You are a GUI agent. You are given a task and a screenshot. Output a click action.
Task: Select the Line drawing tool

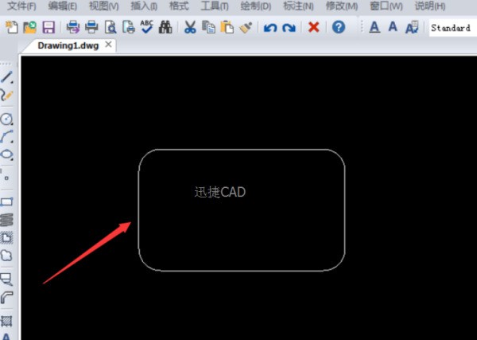pyautogui.click(x=6, y=77)
